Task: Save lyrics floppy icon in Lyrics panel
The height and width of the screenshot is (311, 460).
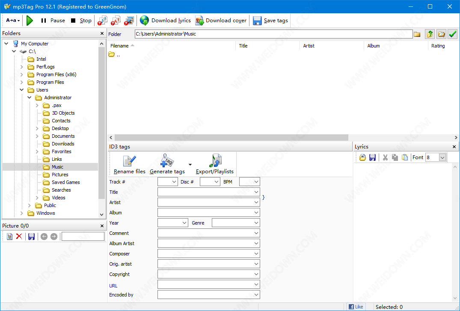Action: [372, 157]
